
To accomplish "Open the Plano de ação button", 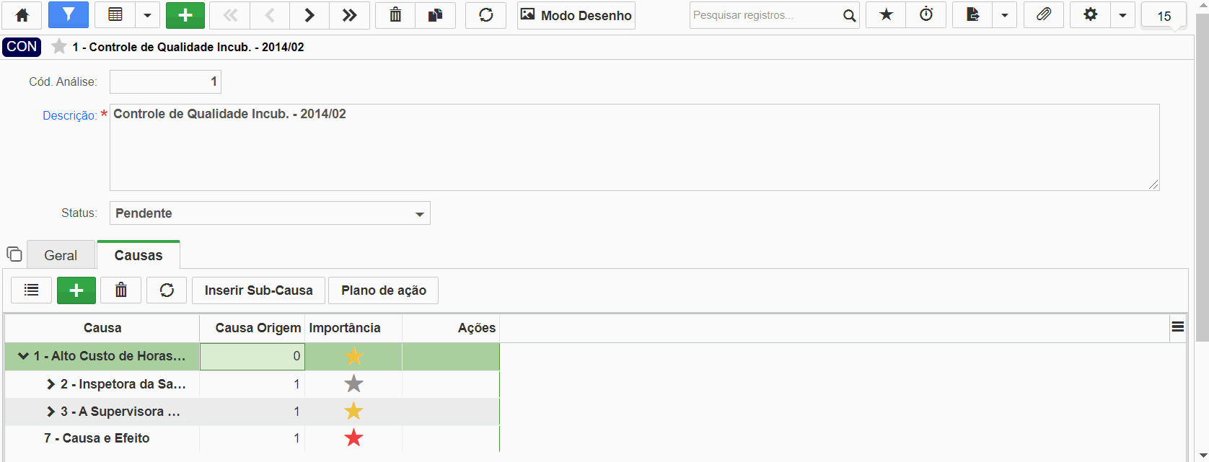I will [384, 290].
